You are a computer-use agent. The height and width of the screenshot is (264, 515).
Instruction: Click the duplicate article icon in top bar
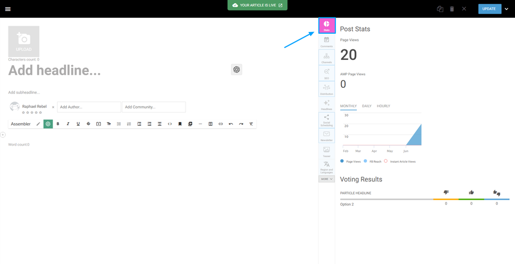click(x=440, y=9)
